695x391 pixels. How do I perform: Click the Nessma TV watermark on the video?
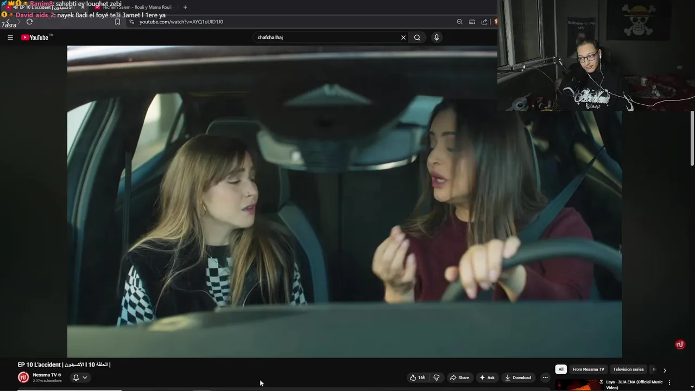click(x=680, y=344)
